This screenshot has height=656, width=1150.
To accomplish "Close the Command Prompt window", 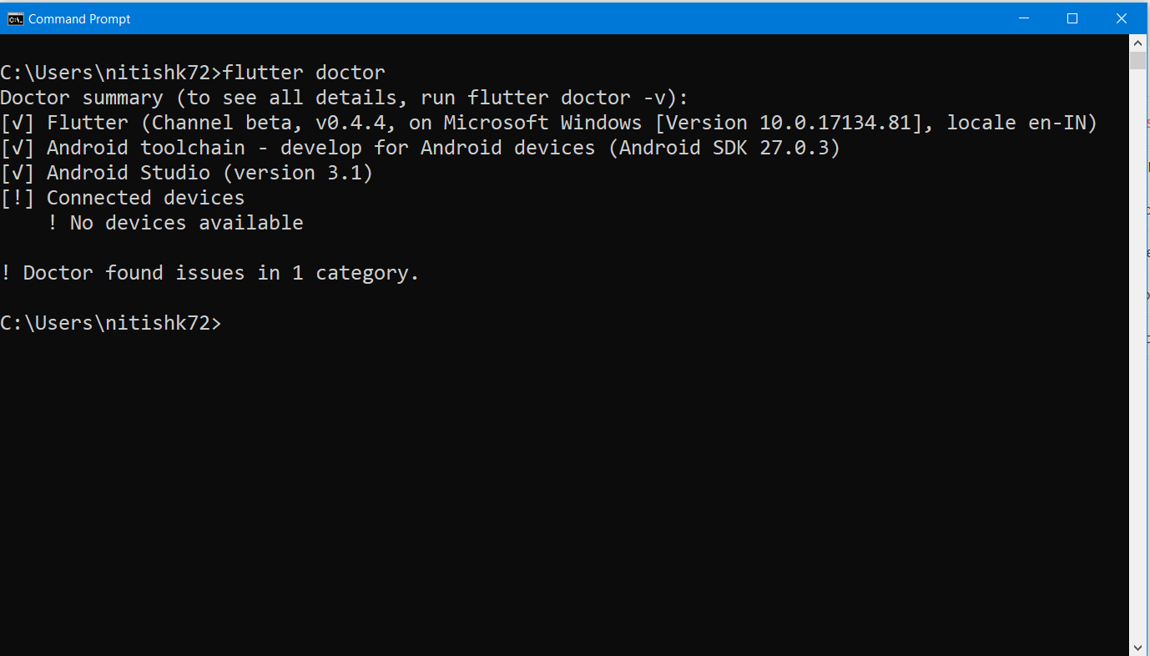I will pyautogui.click(x=1122, y=18).
